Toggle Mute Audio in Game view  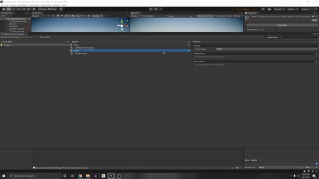pyautogui.click(x=220, y=16)
